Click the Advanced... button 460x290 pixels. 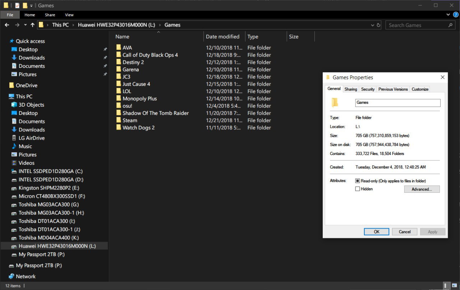pyautogui.click(x=422, y=189)
